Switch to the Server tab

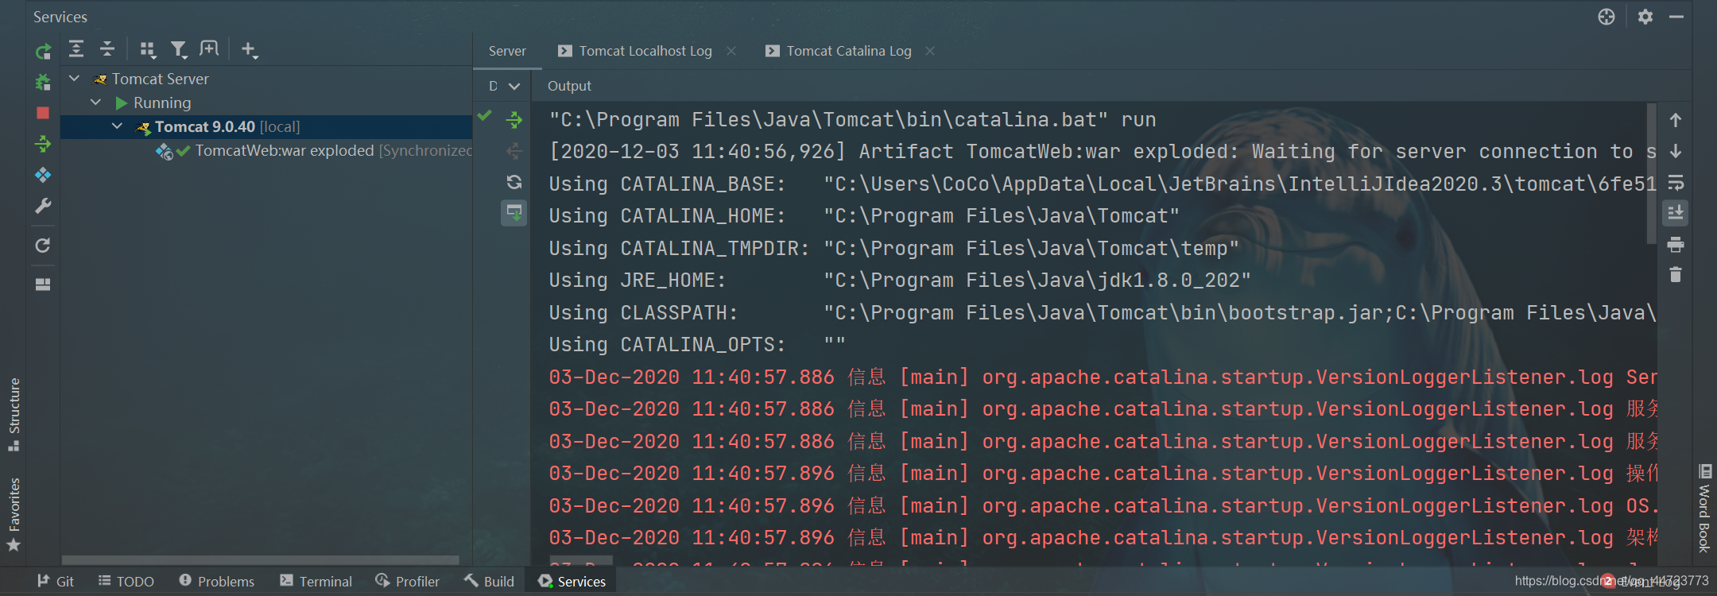tap(507, 51)
